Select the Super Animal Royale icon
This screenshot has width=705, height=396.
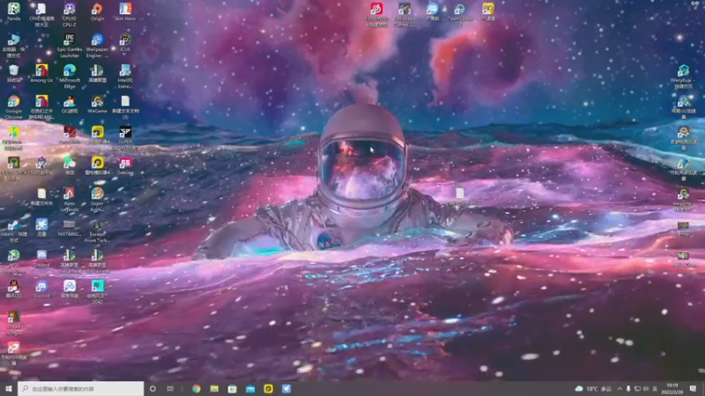point(97,200)
